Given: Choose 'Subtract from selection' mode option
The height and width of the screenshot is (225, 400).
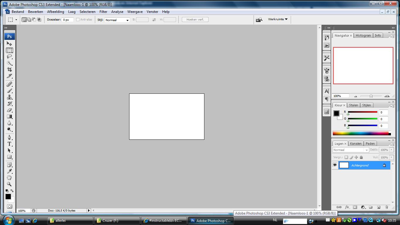Looking at the screenshot, I should pyautogui.click(x=34, y=20).
